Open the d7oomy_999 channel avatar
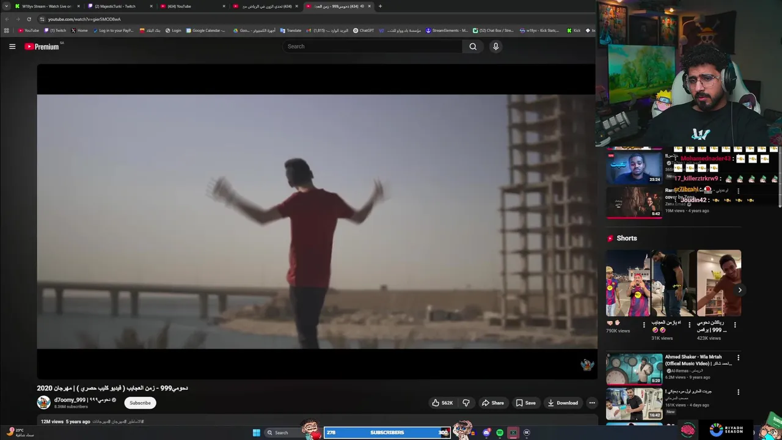This screenshot has width=782, height=440. point(43,402)
